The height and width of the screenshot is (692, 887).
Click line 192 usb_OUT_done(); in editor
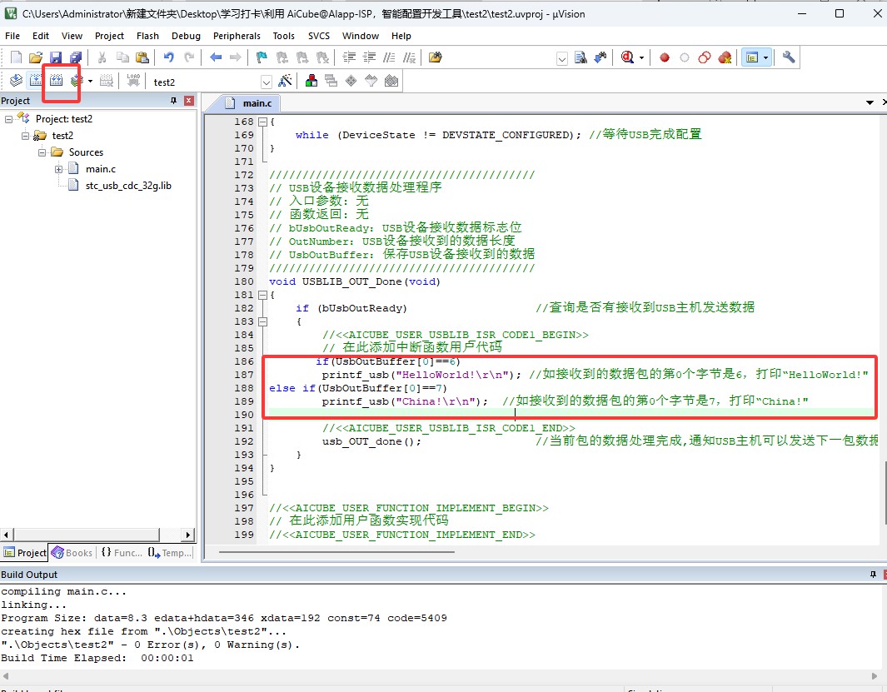371,442
